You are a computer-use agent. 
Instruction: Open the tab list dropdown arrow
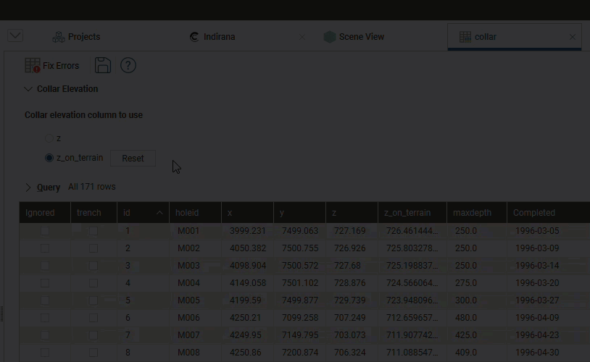[15, 36]
